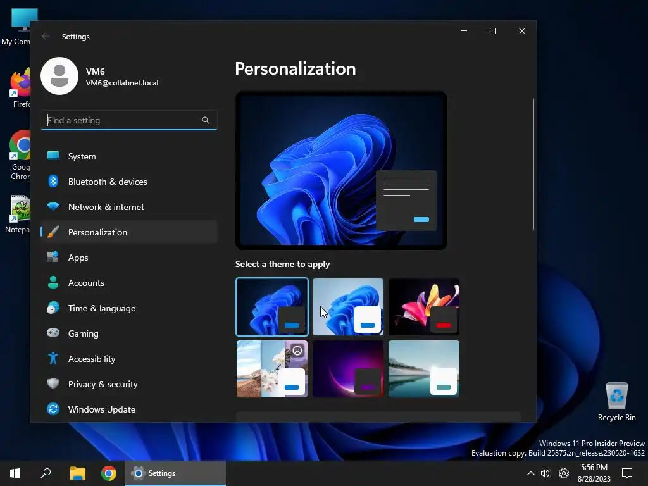This screenshot has height=486, width=648.
Task: Open the volume control in the tray
Action: click(x=546, y=473)
